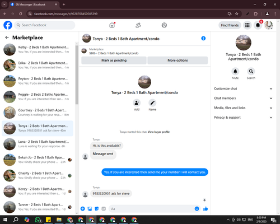Show hidden system tray icons
The width and height of the screenshot is (280, 224).
(x=228, y=220)
